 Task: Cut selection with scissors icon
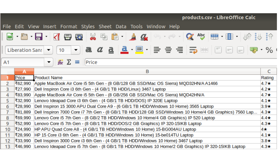(x=93, y=36)
